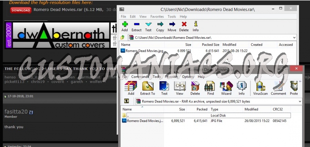Click the Move icon in 7-Zip toolbar
Screen dimensions: 310x147
click(172, 24)
